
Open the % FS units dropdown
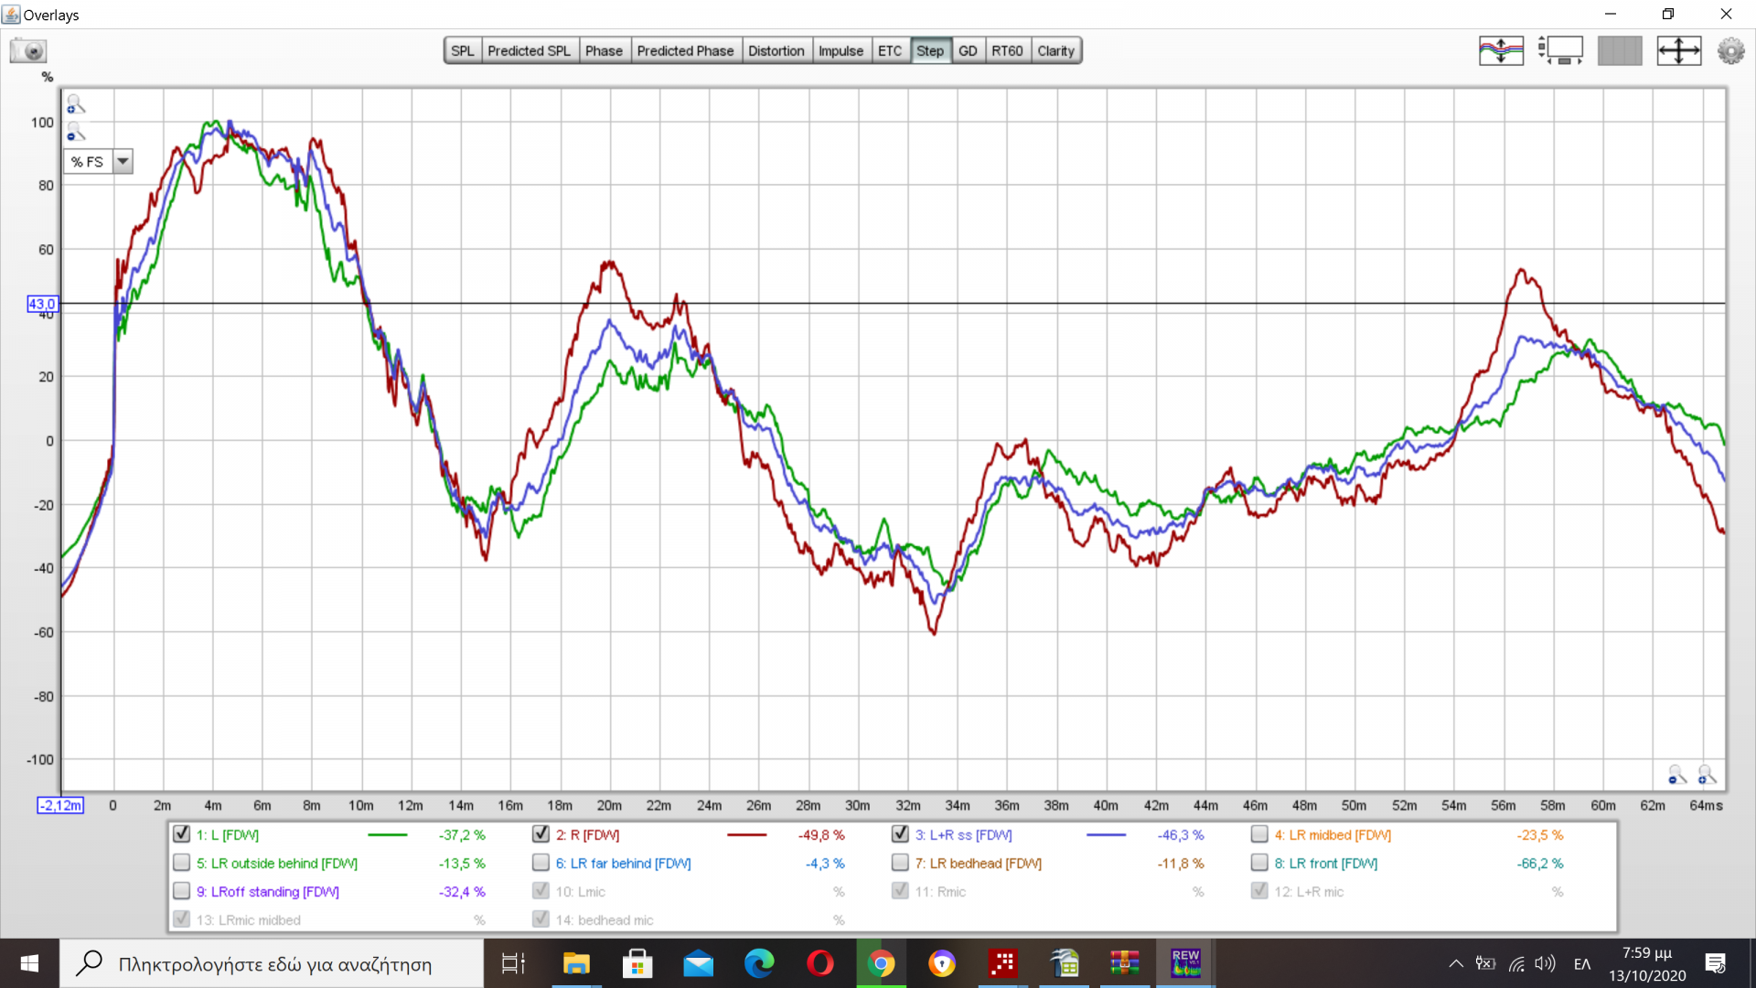coord(123,161)
